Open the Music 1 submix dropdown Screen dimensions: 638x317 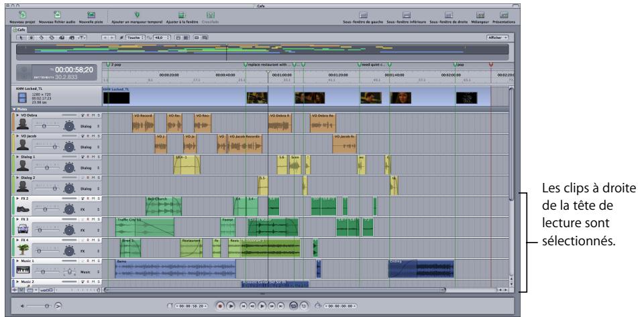click(x=90, y=271)
